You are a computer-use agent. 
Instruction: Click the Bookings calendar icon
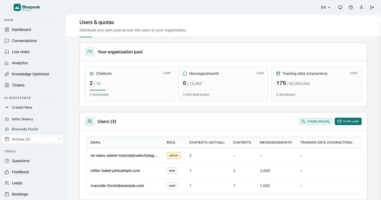[7, 194]
